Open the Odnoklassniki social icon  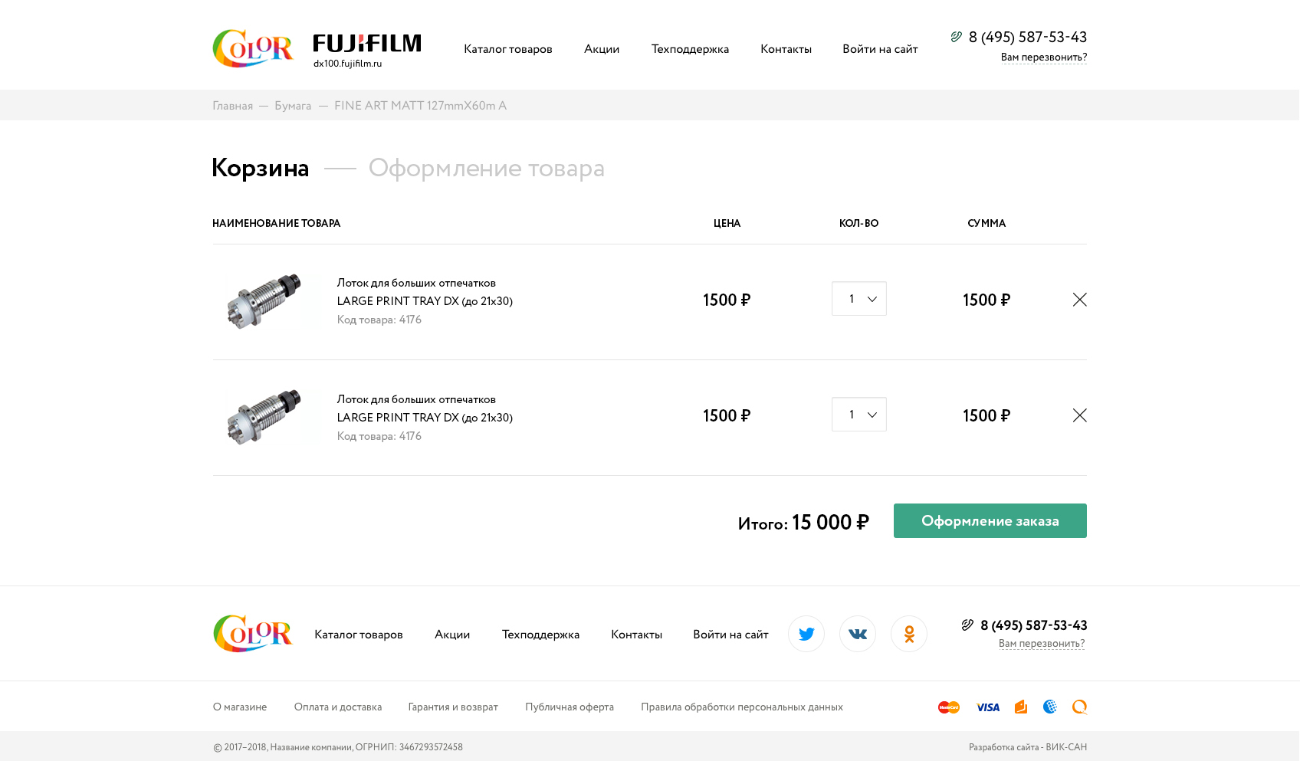[908, 634]
